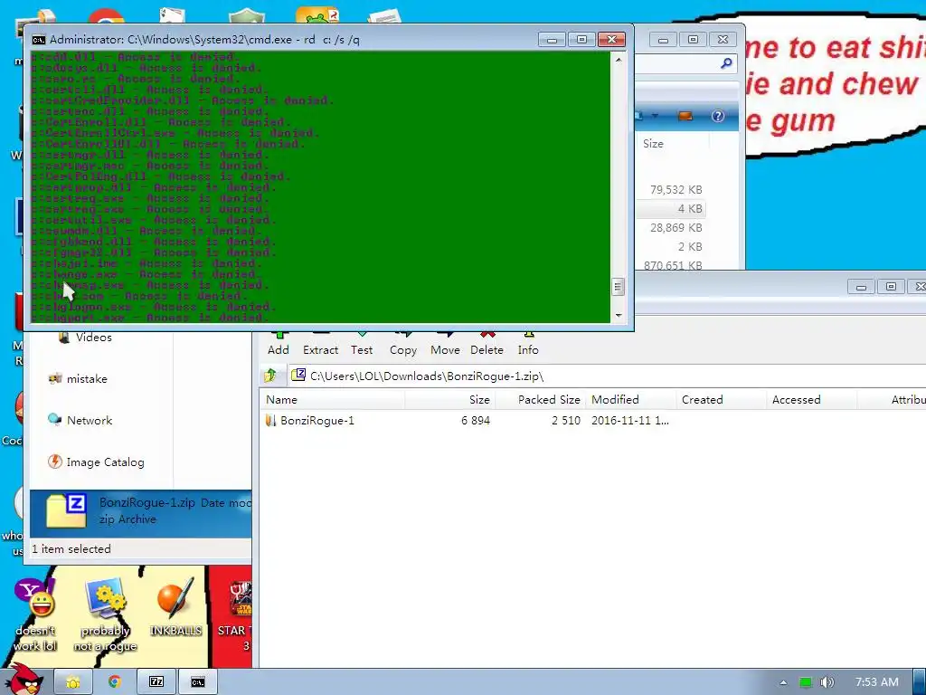Select 'probably not a rogue' desktop icon

(x=105, y=615)
